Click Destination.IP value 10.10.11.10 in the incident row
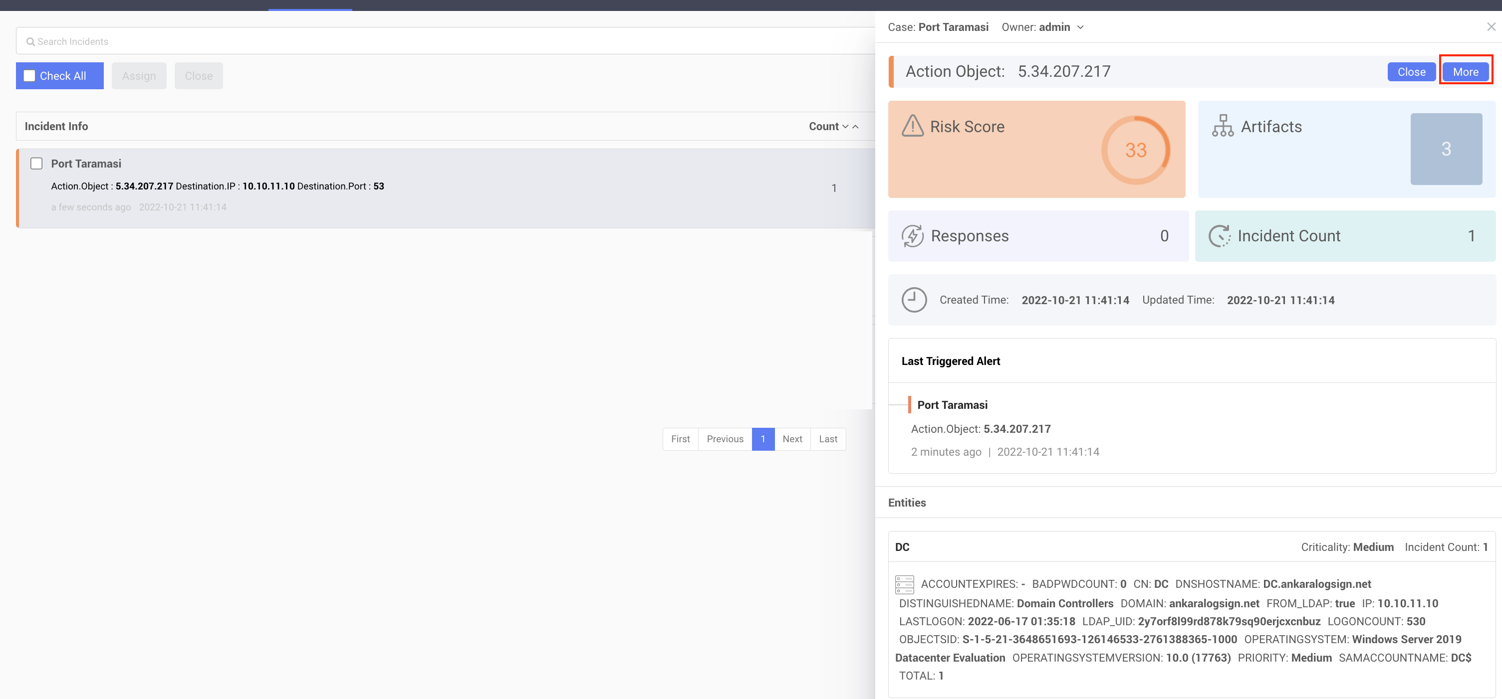Viewport: 1502px width, 699px height. coord(268,186)
